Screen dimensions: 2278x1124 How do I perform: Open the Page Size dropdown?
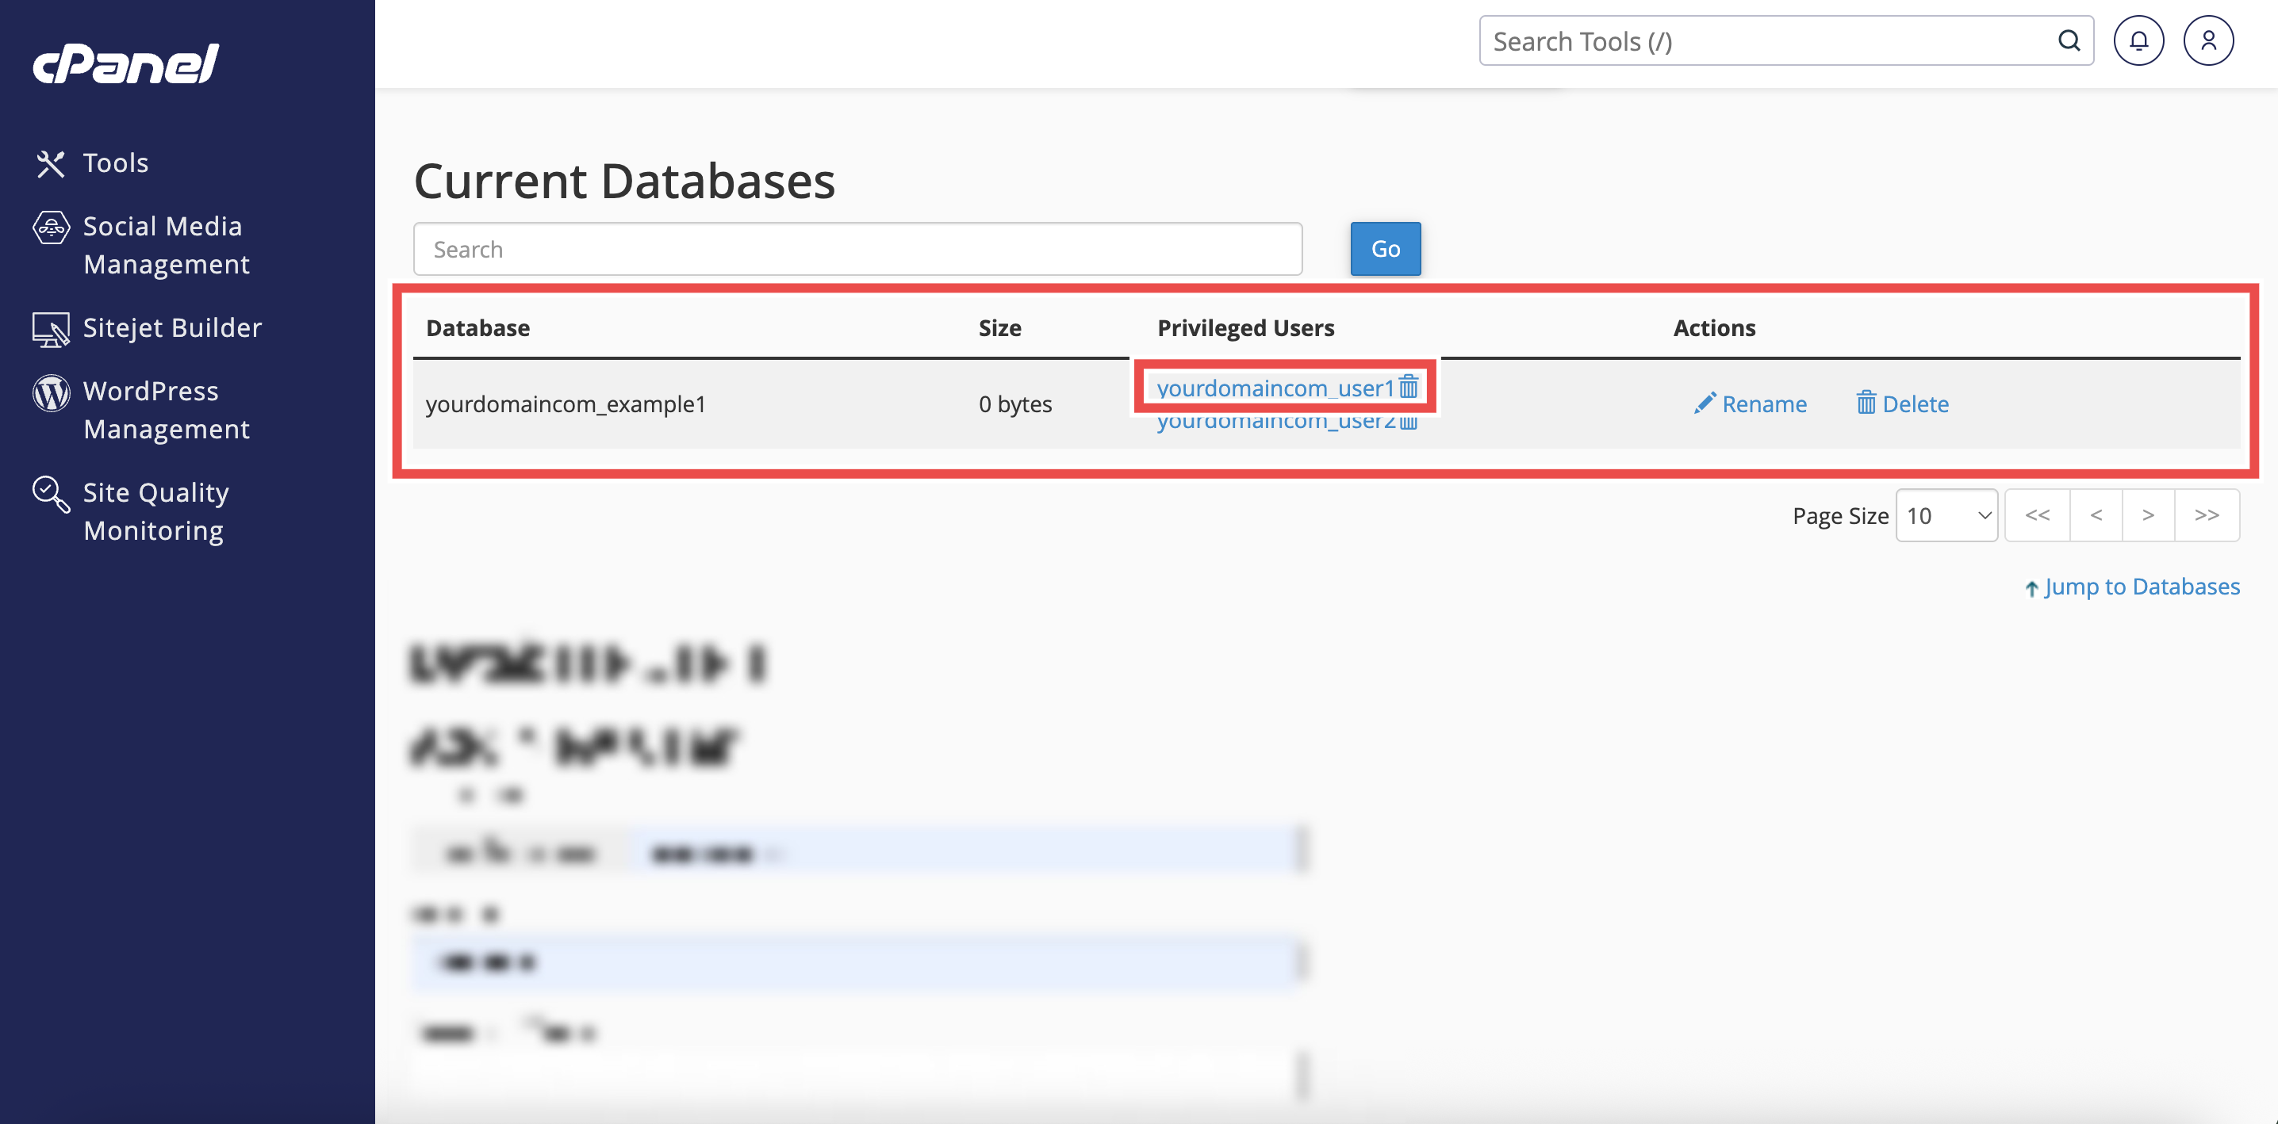coord(1946,515)
